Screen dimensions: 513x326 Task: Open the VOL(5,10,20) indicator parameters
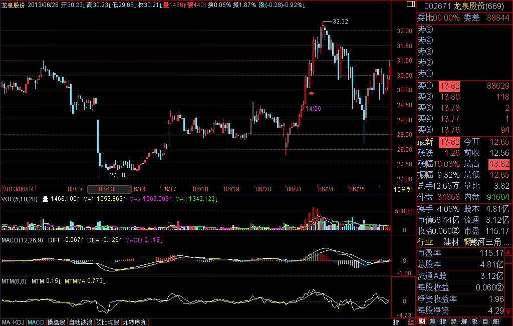[x=19, y=199]
